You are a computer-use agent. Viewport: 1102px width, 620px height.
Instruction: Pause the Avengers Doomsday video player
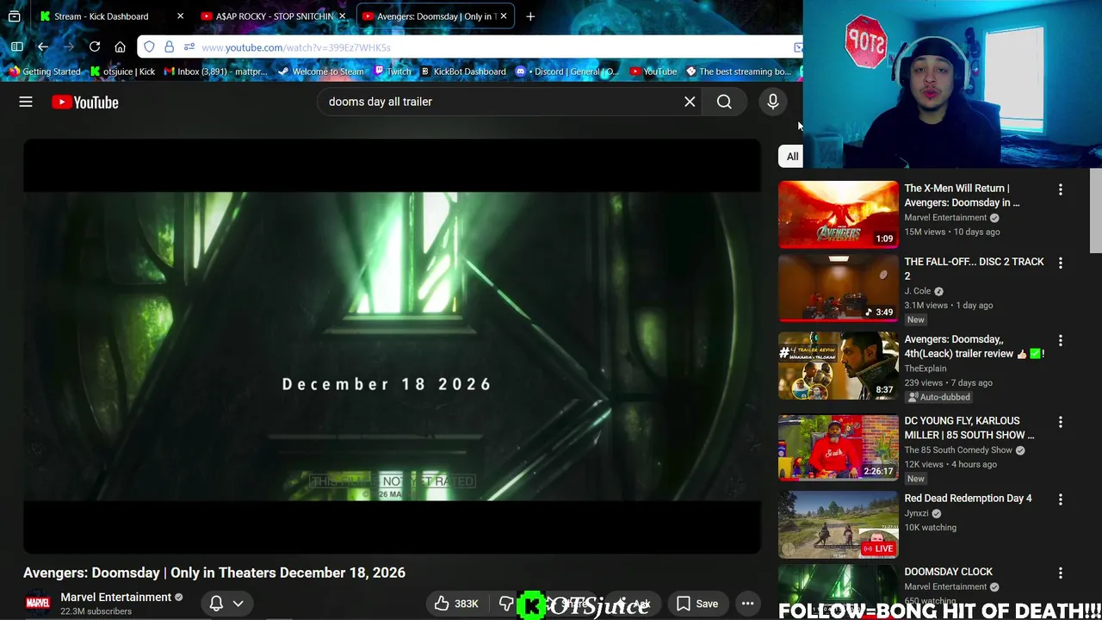392,344
